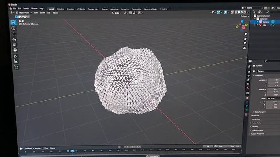Toggle viewport overlays
Screen dimensions: 280x157
225,12
